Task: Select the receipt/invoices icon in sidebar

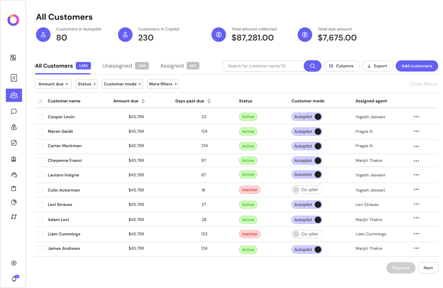Action: [14, 78]
